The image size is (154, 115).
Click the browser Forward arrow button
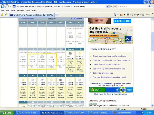(7, 6)
